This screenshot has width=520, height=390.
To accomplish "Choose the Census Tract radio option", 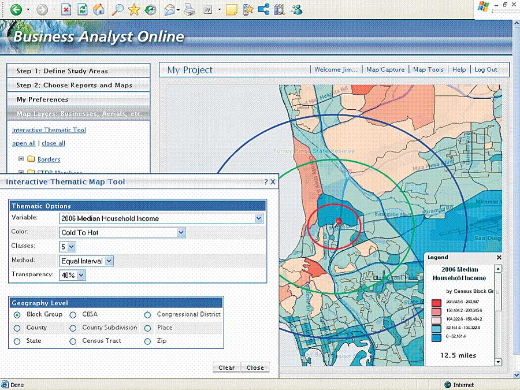I will pyautogui.click(x=73, y=341).
